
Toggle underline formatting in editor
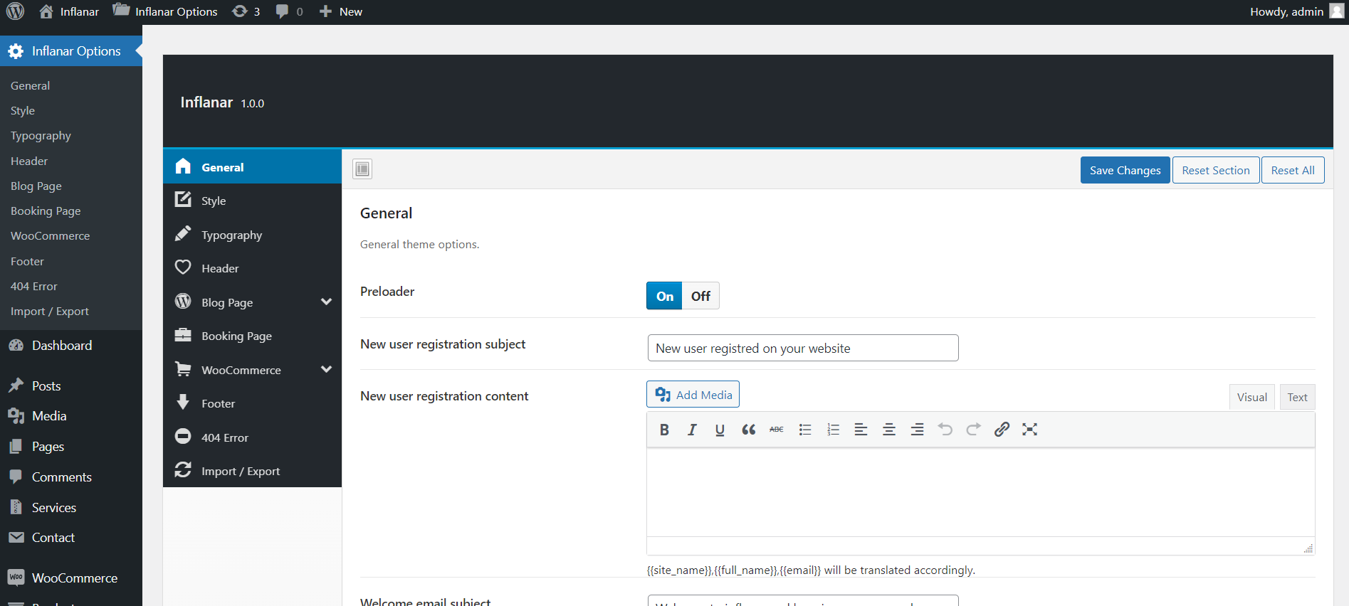click(x=720, y=430)
